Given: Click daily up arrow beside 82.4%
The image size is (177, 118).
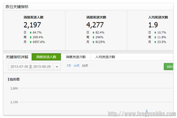Looking at the screenshot, I should pos(93,33).
